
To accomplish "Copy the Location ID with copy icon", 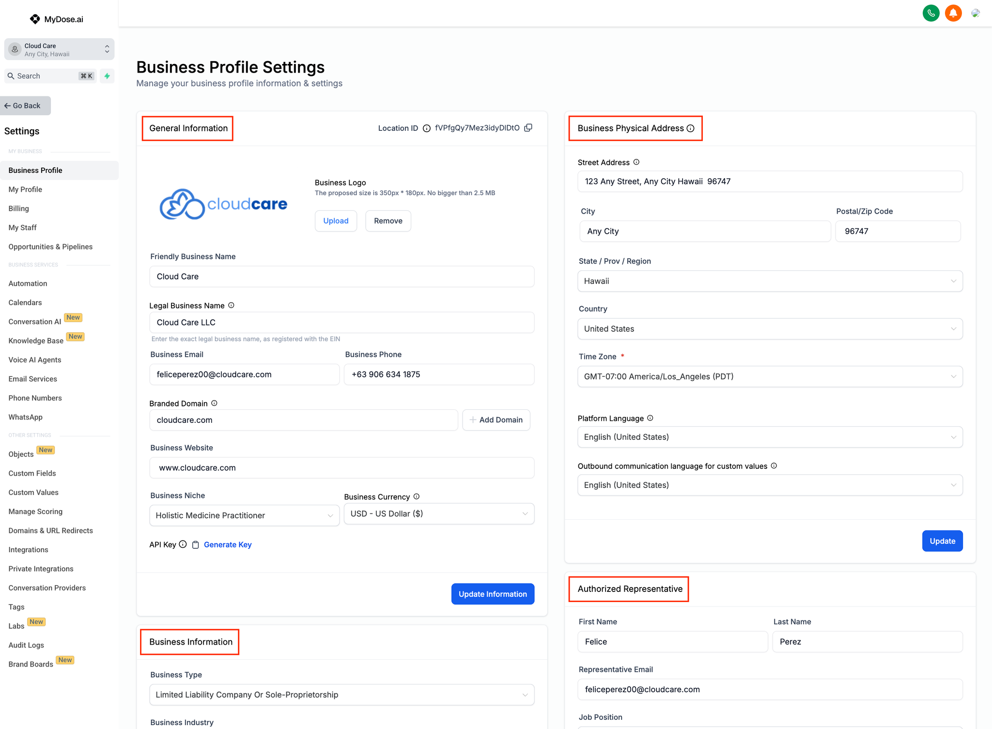I will pyautogui.click(x=528, y=128).
